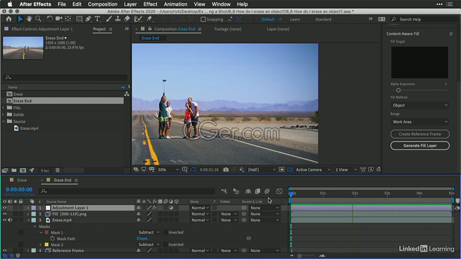Image resolution: width=461 pixels, height=259 pixels.
Task: Select the Pen tool
Action: [x=88, y=19]
